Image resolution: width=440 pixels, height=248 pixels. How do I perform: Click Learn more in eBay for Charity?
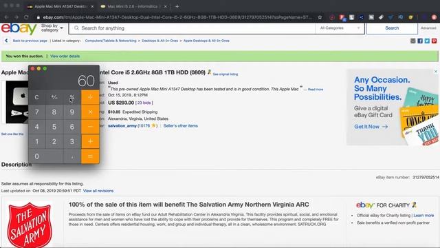pos(423,216)
